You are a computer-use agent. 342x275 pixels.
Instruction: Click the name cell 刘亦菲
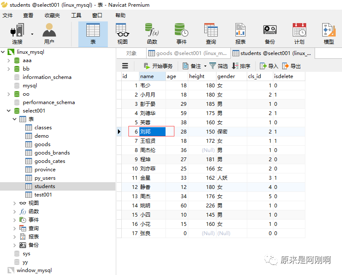[x=152, y=169]
